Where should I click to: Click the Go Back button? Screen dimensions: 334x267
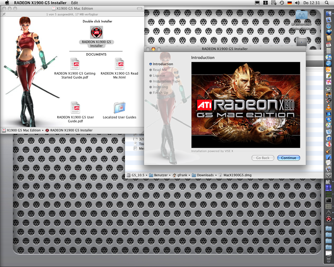tap(263, 158)
